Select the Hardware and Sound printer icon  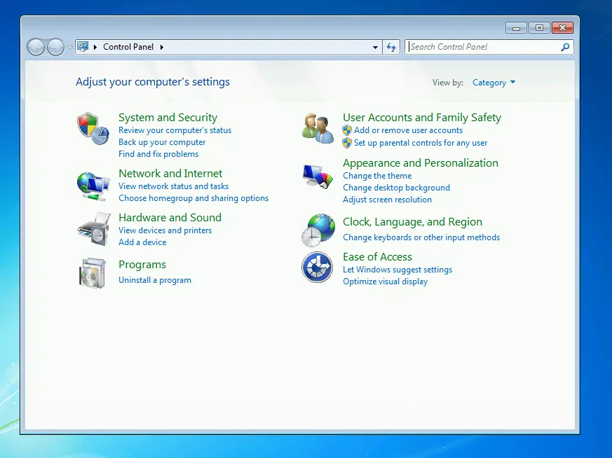[x=92, y=228]
